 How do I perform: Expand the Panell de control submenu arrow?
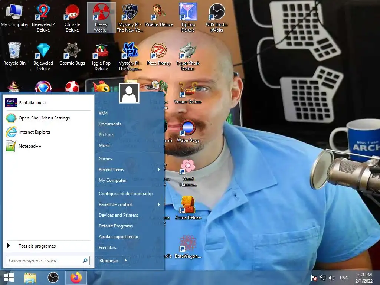pyautogui.click(x=159, y=204)
